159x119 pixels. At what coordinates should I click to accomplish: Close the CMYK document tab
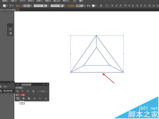tap(18, 10)
